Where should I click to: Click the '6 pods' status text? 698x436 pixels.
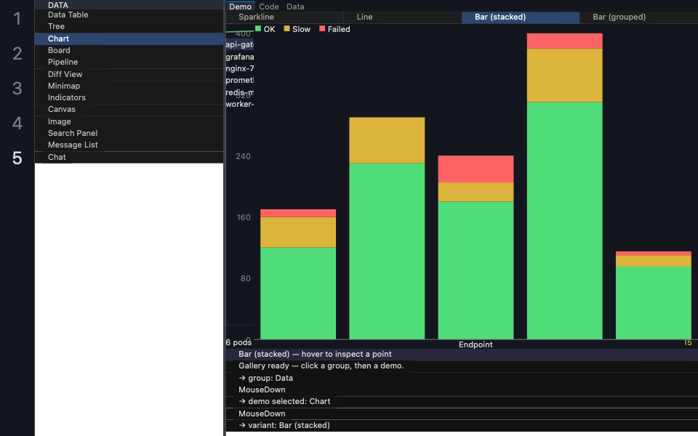click(238, 342)
